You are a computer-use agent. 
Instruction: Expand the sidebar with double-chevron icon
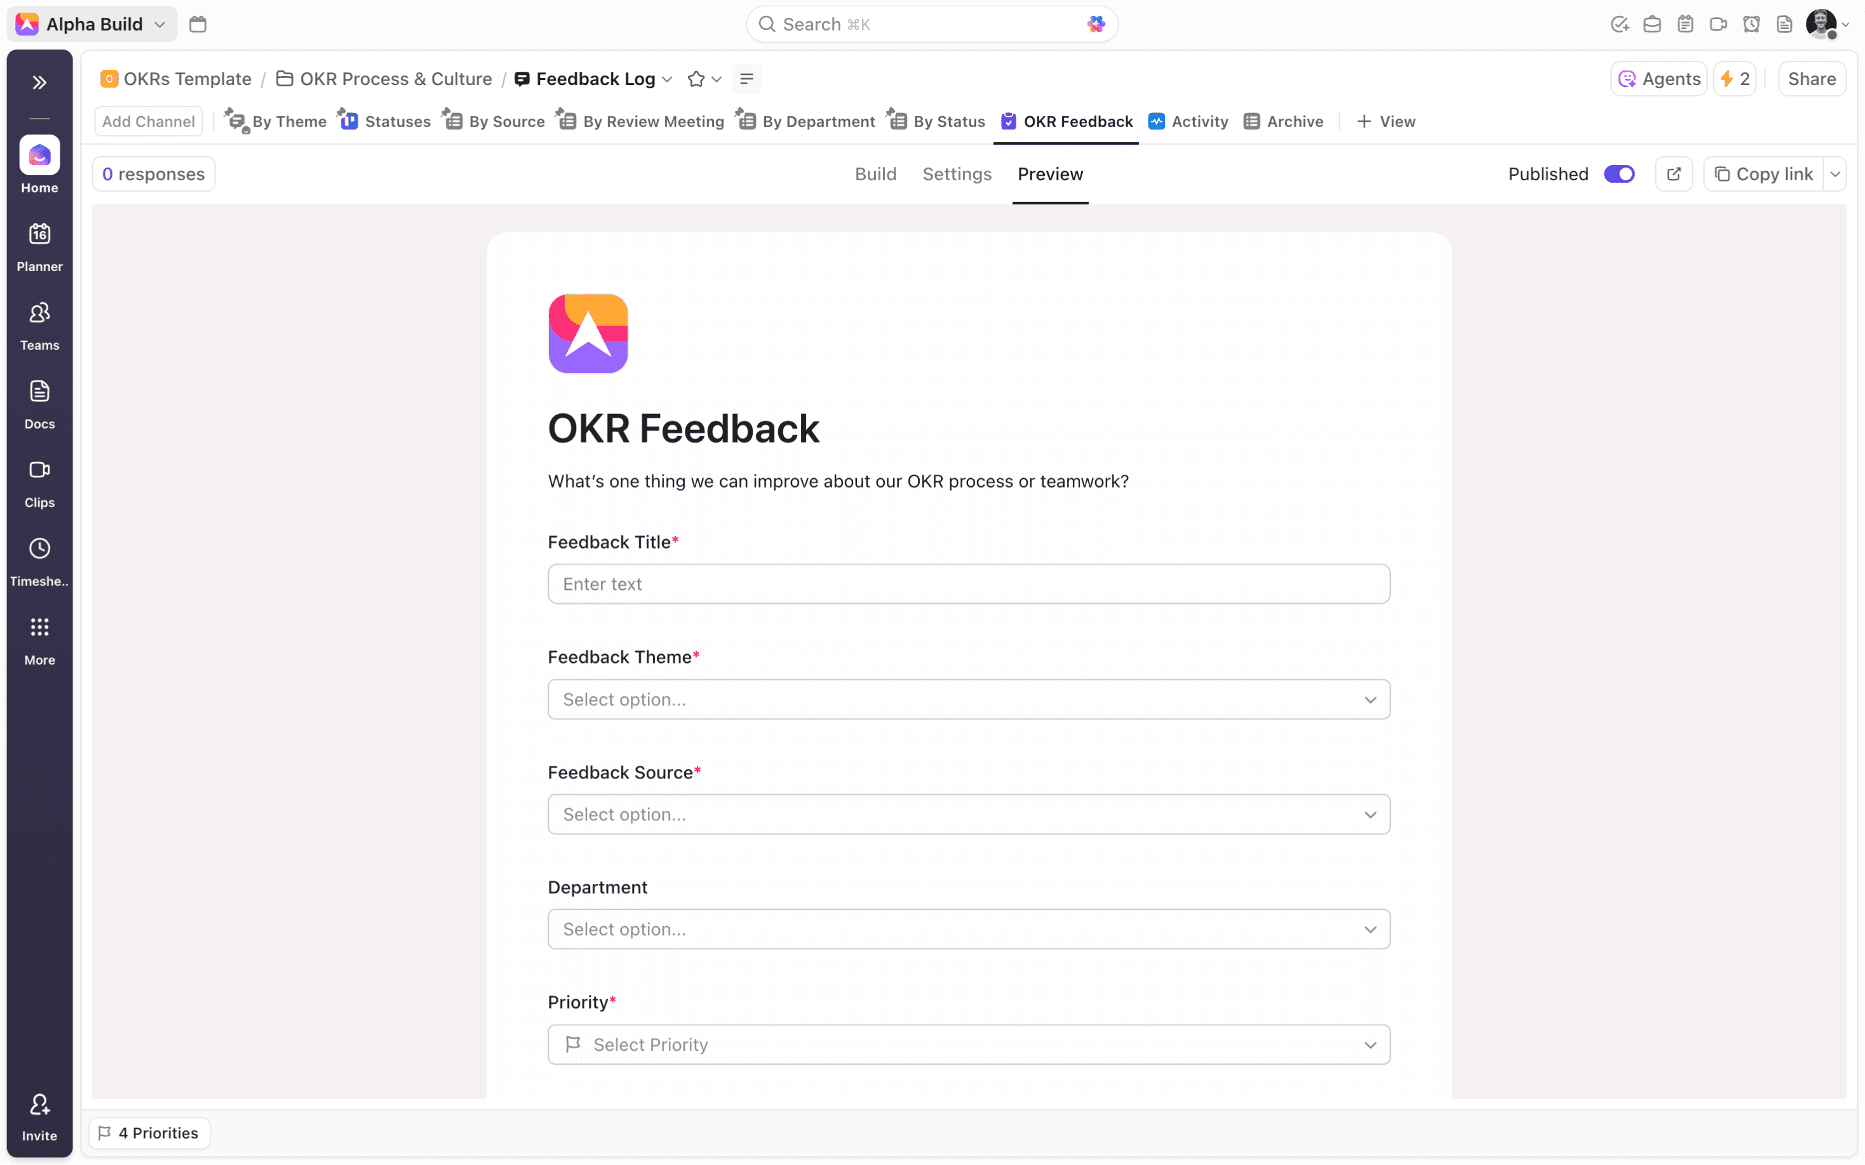click(x=39, y=83)
